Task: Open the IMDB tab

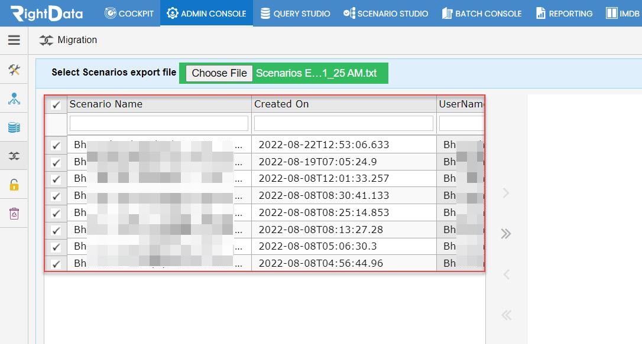Action: pyautogui.click(x=622, y=14)
